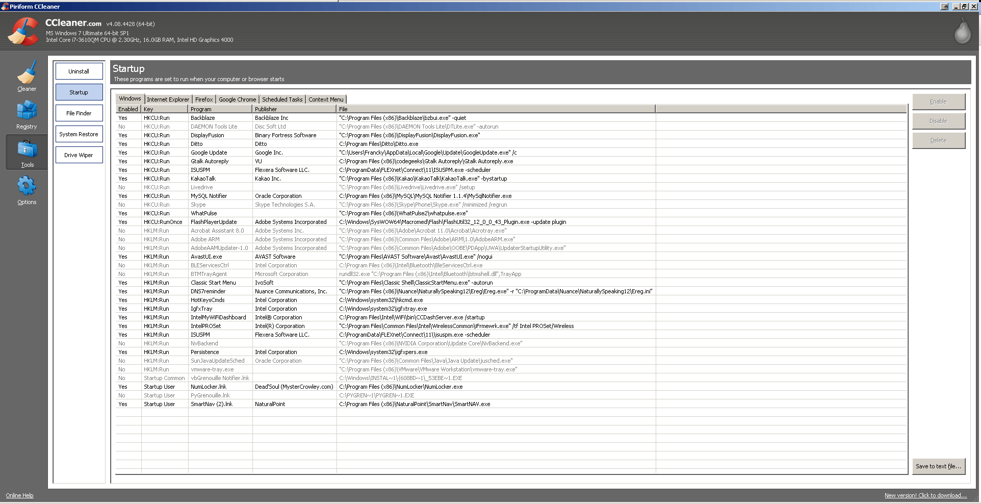
Task: Select the Google Update entry
Action: [511, 153]
